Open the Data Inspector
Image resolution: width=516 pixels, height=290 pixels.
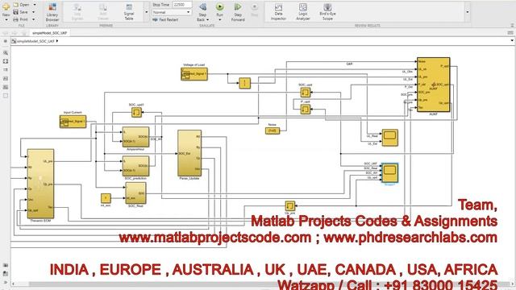point(278,12)
